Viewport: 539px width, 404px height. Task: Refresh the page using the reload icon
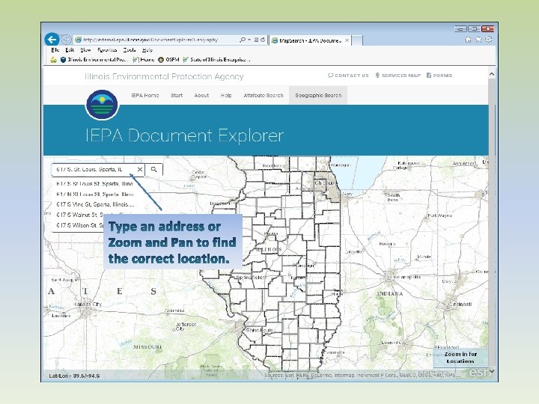point(263,40)
